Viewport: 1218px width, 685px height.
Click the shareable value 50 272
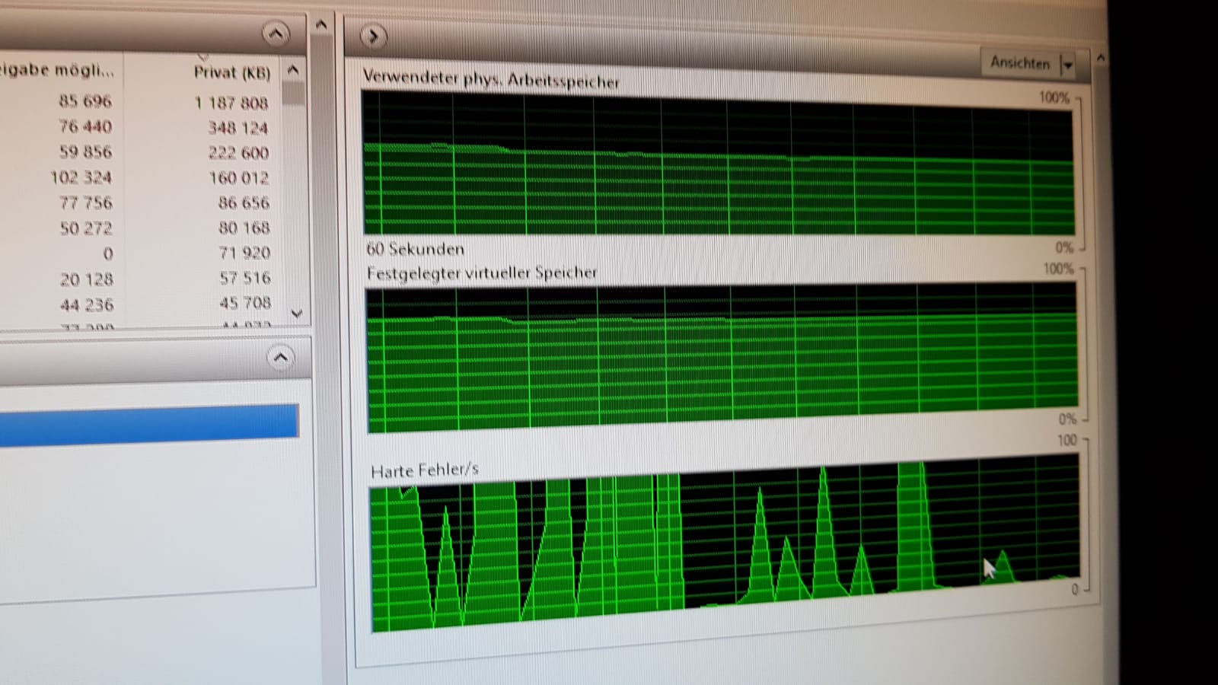click(x=85, y=228)
